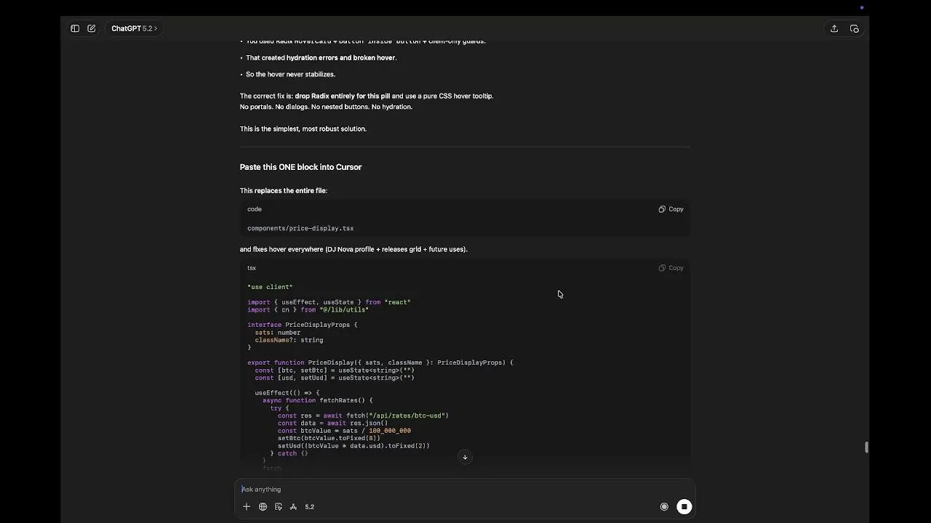931x523 pixels.
Task: Click the voice record circle icon
Action: (664, 507)
